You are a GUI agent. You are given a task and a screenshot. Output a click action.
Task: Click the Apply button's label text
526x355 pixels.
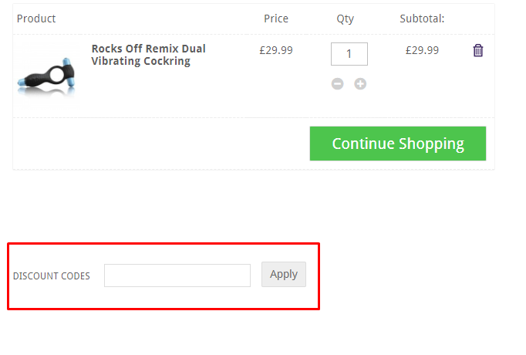[284, 274]
